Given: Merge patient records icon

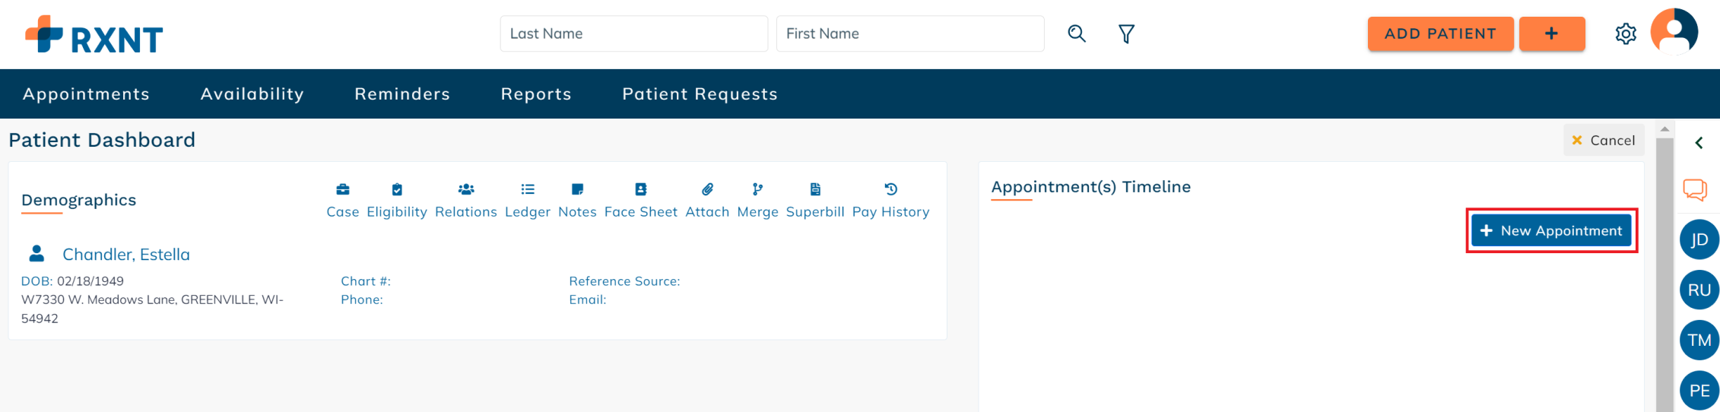Looking at the screenshot, I should pos(757,189).
